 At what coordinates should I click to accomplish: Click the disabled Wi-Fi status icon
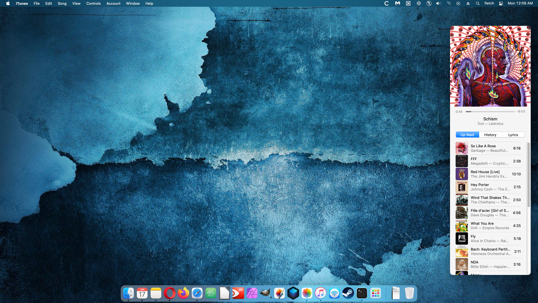(449, 3)
